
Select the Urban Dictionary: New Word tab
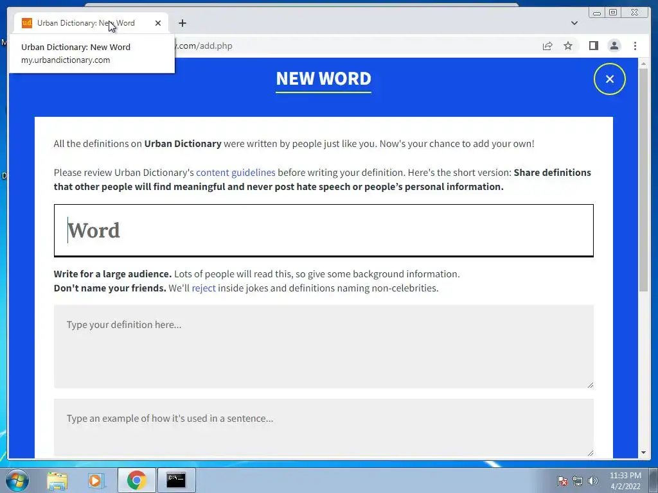pos(91,23)
